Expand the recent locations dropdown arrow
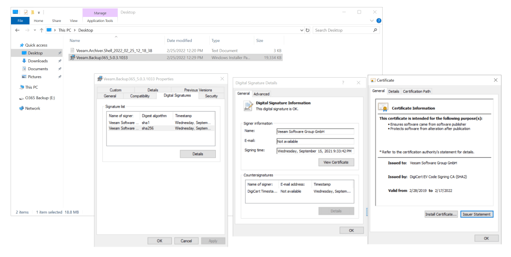 point(34,30)
